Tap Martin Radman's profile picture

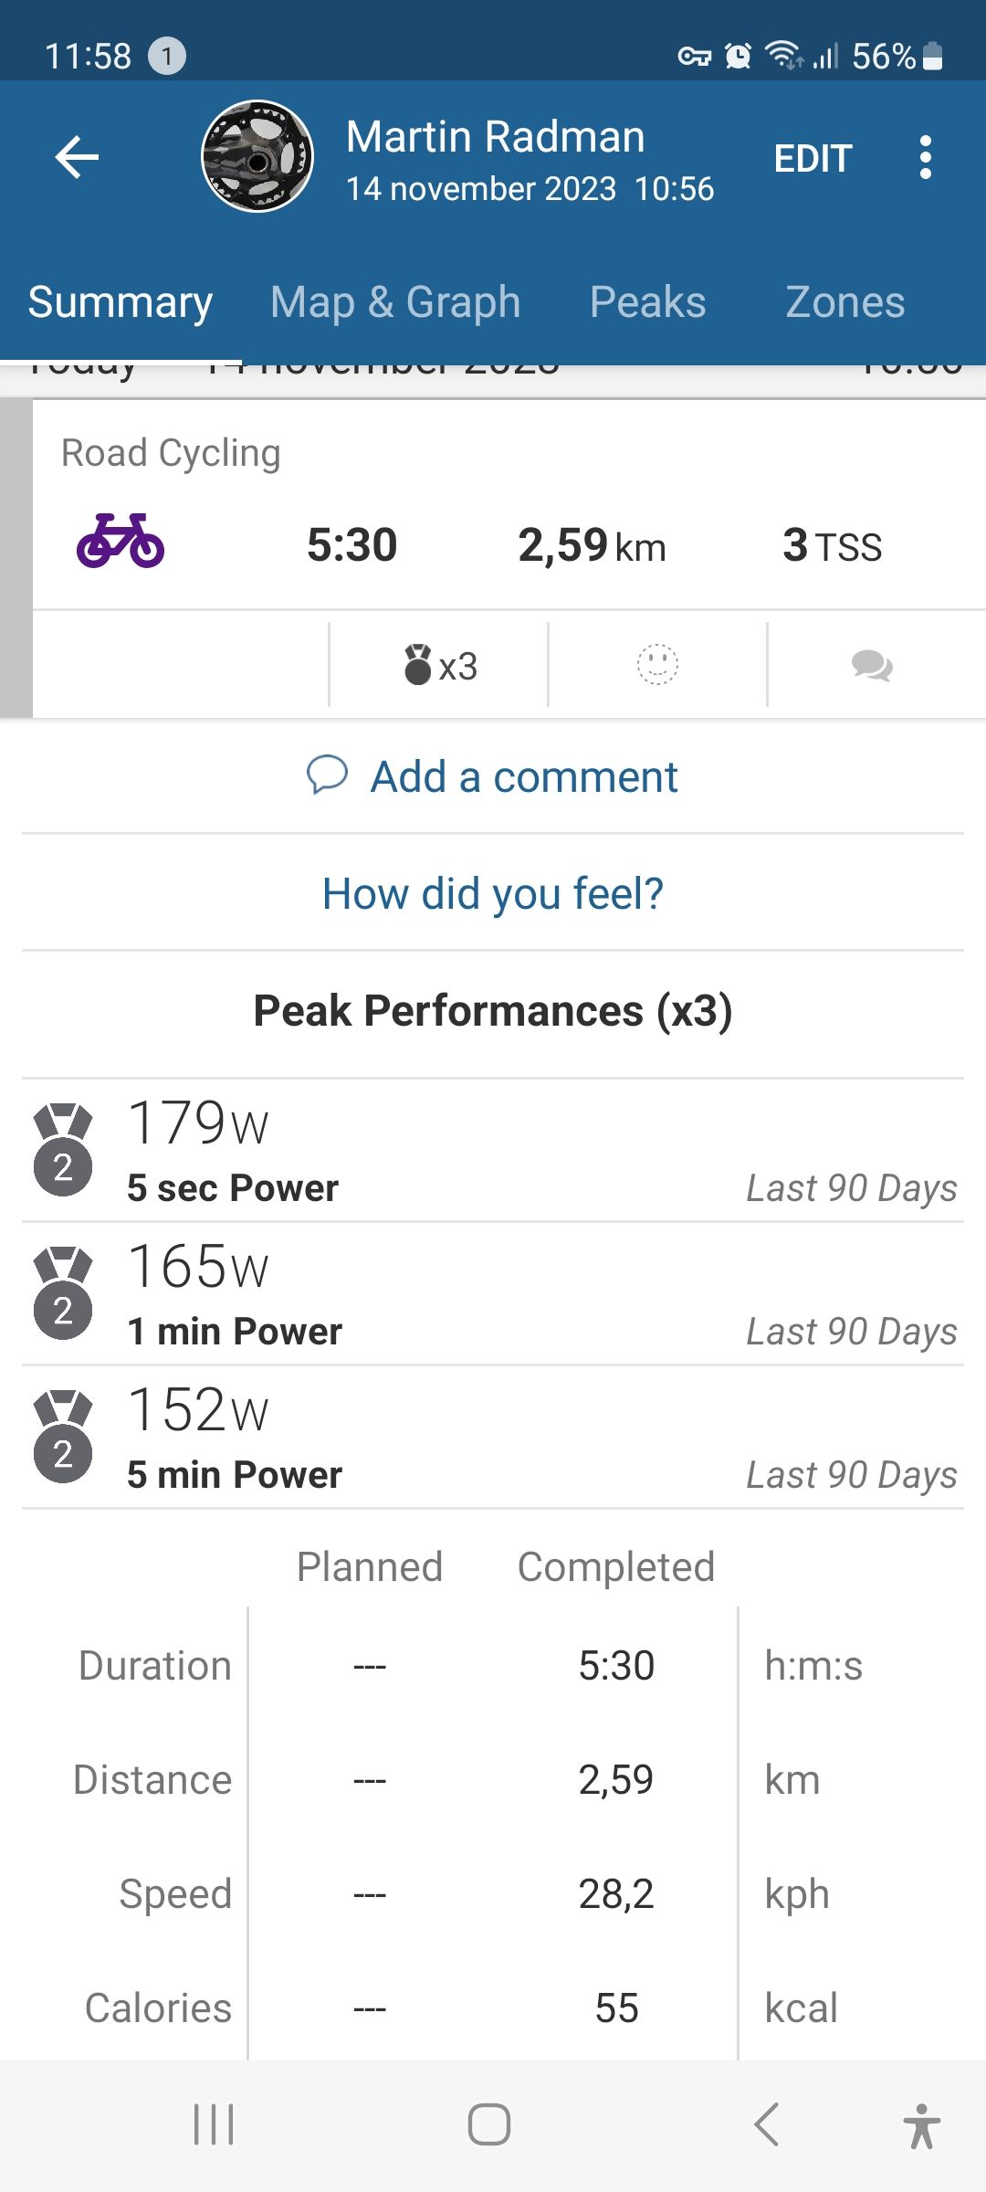coord(257,156)
